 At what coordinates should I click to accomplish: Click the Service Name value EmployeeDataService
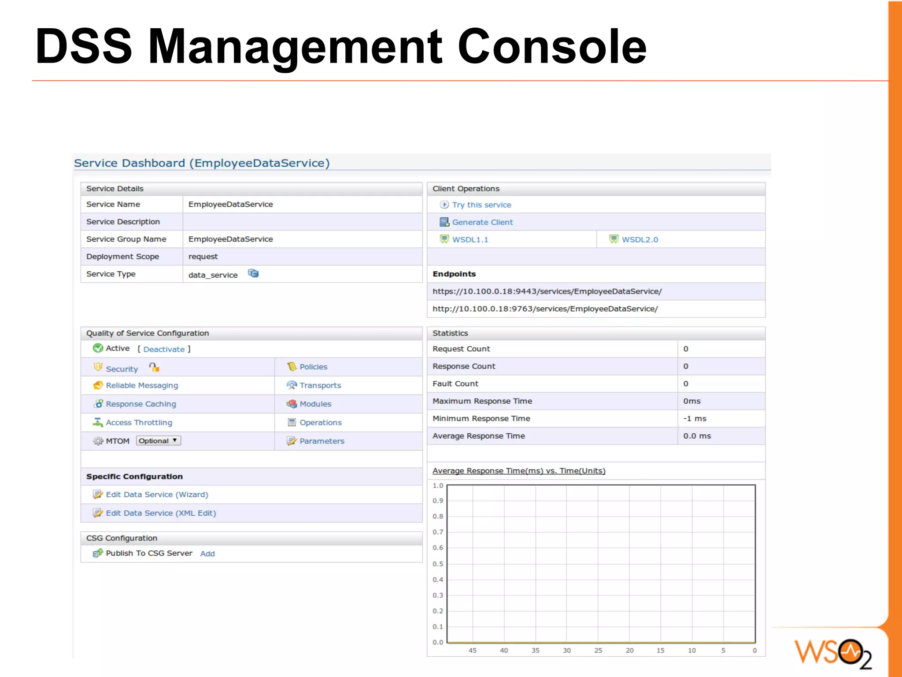[231, 205]
